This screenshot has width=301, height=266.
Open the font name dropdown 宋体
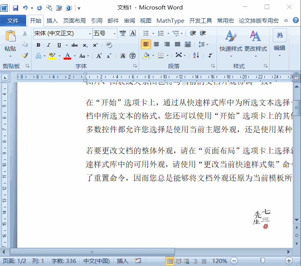coord(90,34)
